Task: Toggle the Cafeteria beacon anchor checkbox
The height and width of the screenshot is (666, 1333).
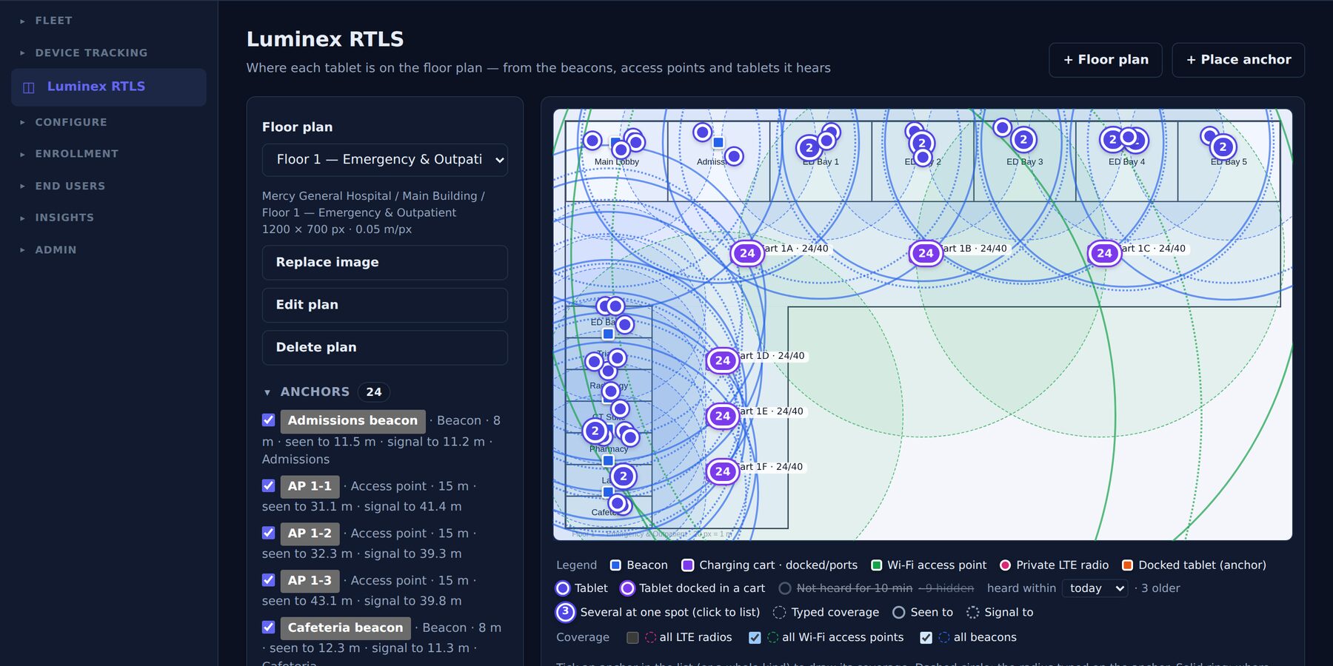Action: point(269,628)
